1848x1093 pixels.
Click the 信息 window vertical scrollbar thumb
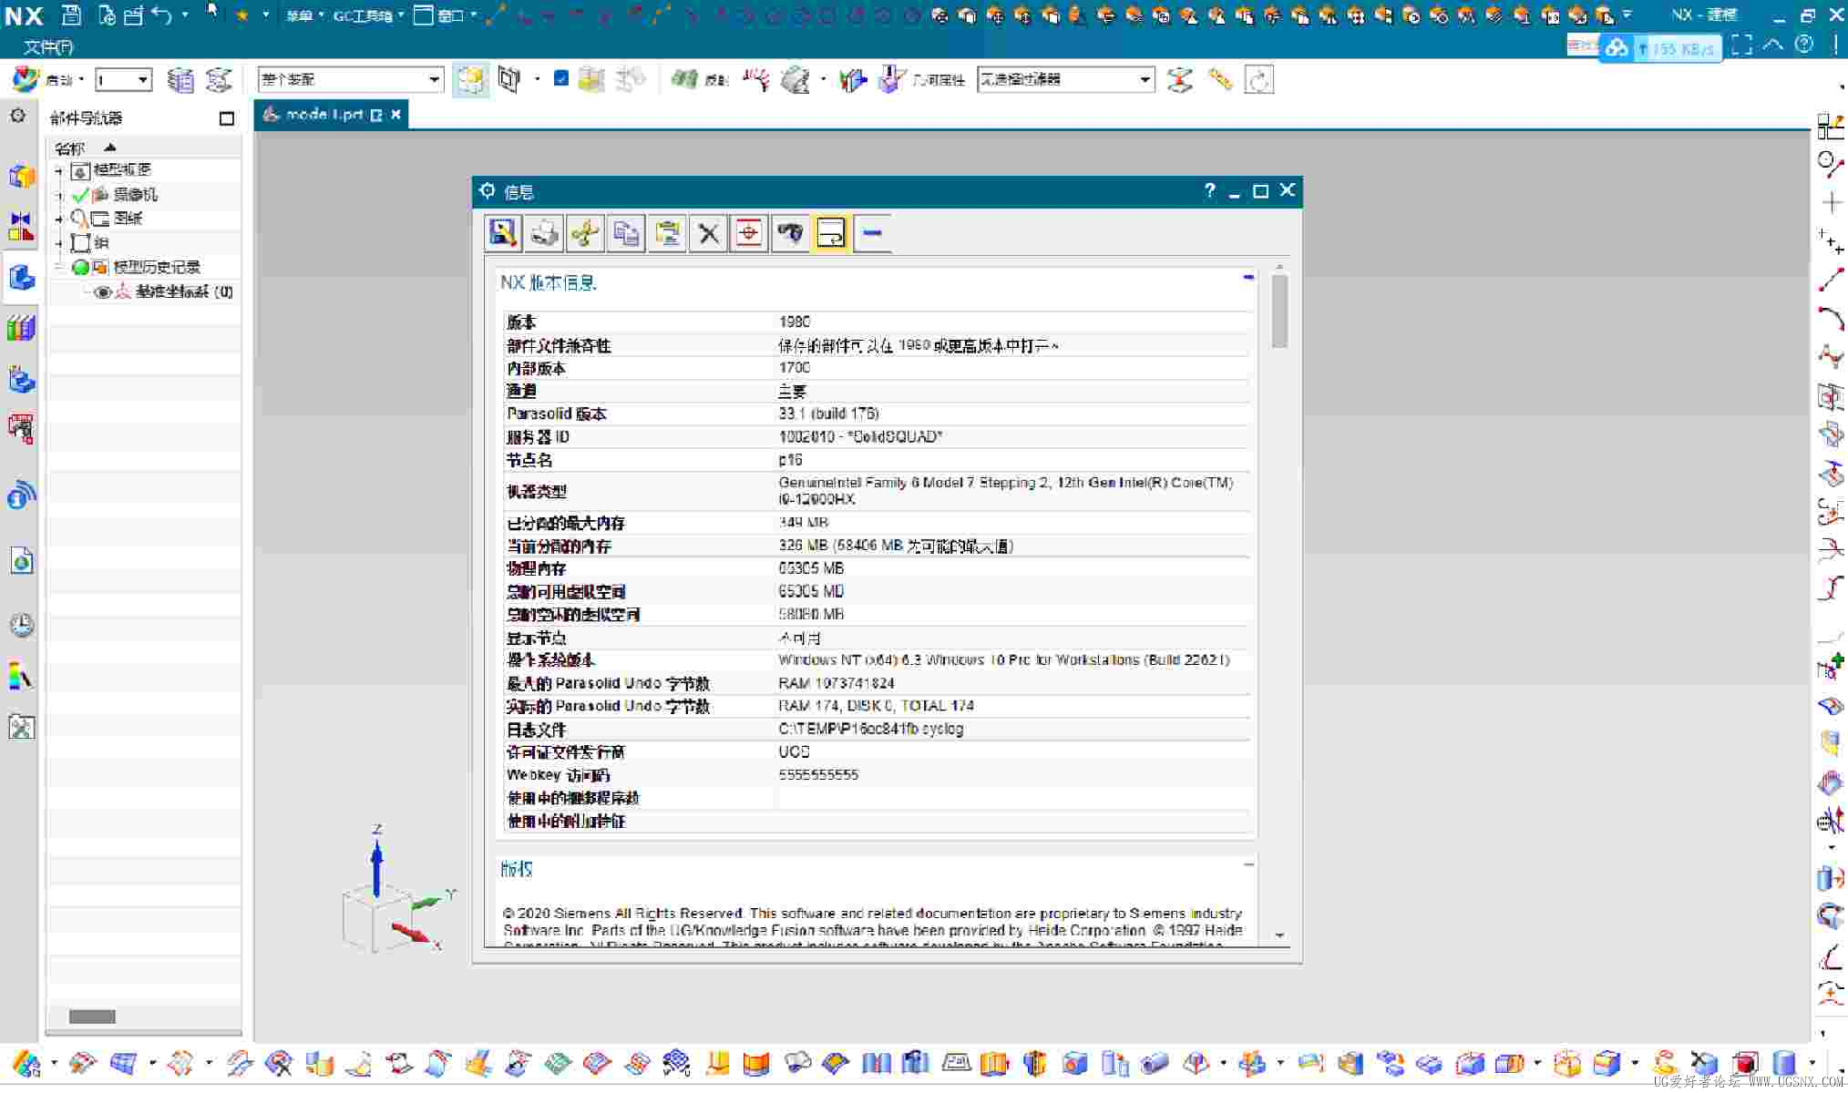click(1279, 312)
